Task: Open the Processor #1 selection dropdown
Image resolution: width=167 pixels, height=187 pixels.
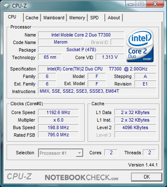Action: [x=61, y=153]
